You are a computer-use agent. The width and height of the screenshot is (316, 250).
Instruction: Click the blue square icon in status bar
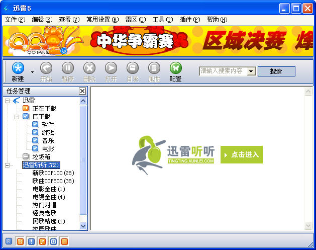[x=53, y=241]
